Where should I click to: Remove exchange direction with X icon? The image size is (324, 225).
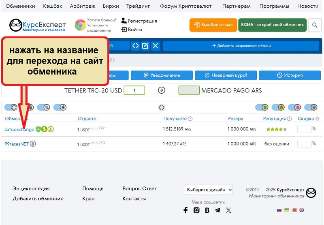(x=156, y=45)
